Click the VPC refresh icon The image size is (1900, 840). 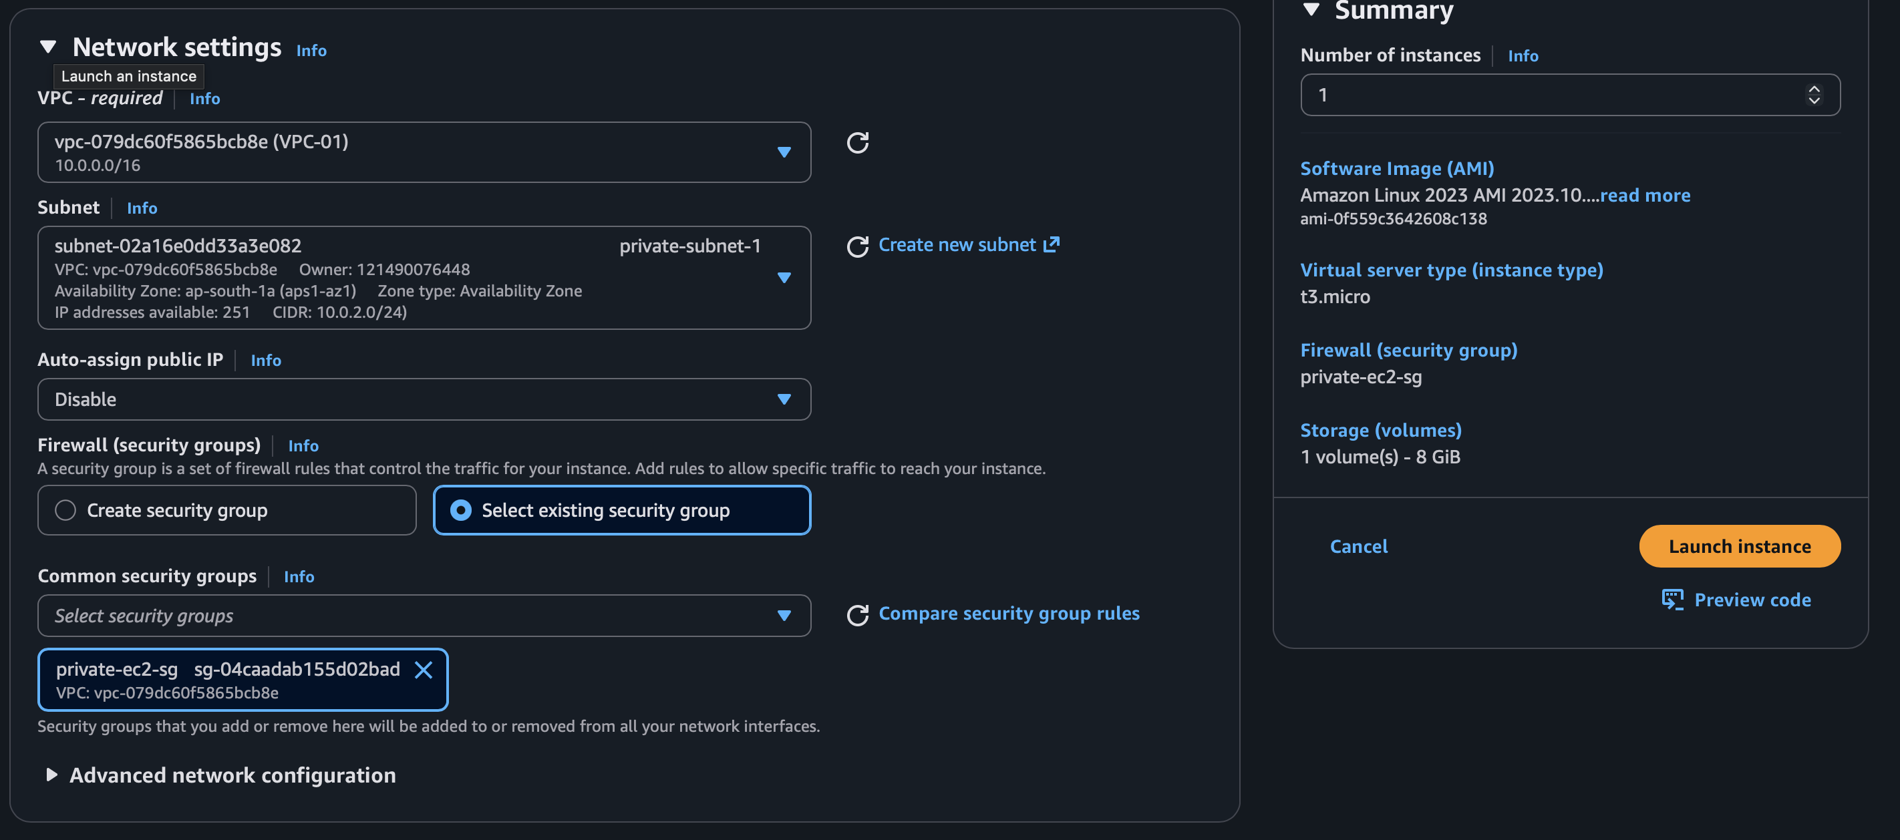[x=857, y=142]
